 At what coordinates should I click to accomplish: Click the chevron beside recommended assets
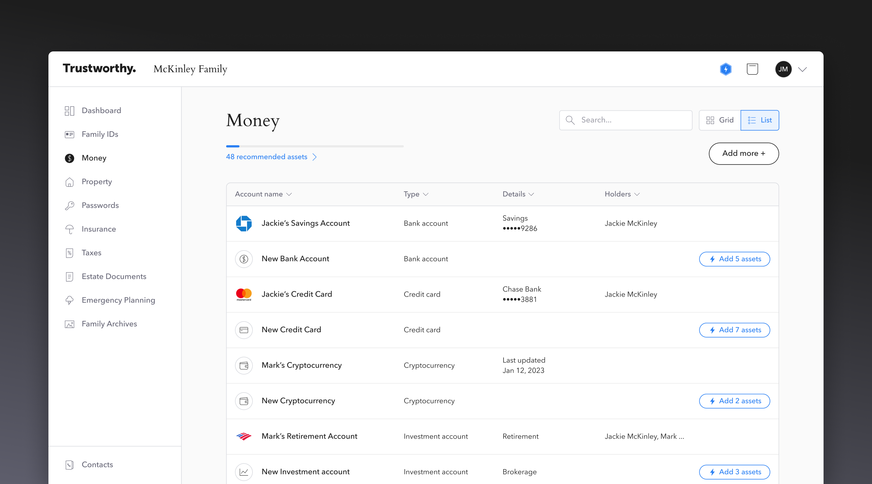(315, 157)
